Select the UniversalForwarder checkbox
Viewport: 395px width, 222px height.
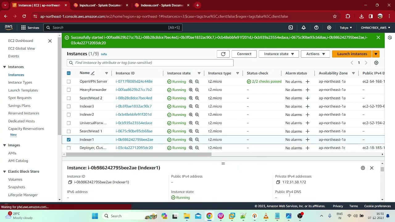[x=69, y=123]
